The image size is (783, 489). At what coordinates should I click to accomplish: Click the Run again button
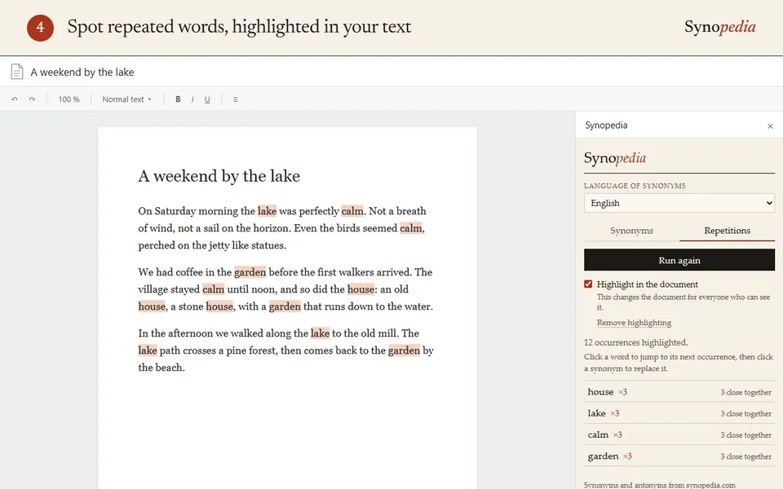pyautogui.click(x=679, y=260)
